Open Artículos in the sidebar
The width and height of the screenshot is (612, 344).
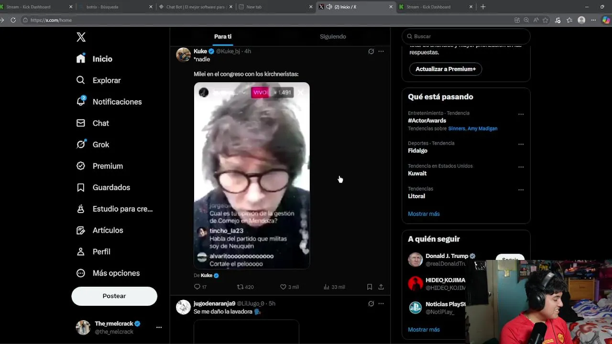(99, 230)
